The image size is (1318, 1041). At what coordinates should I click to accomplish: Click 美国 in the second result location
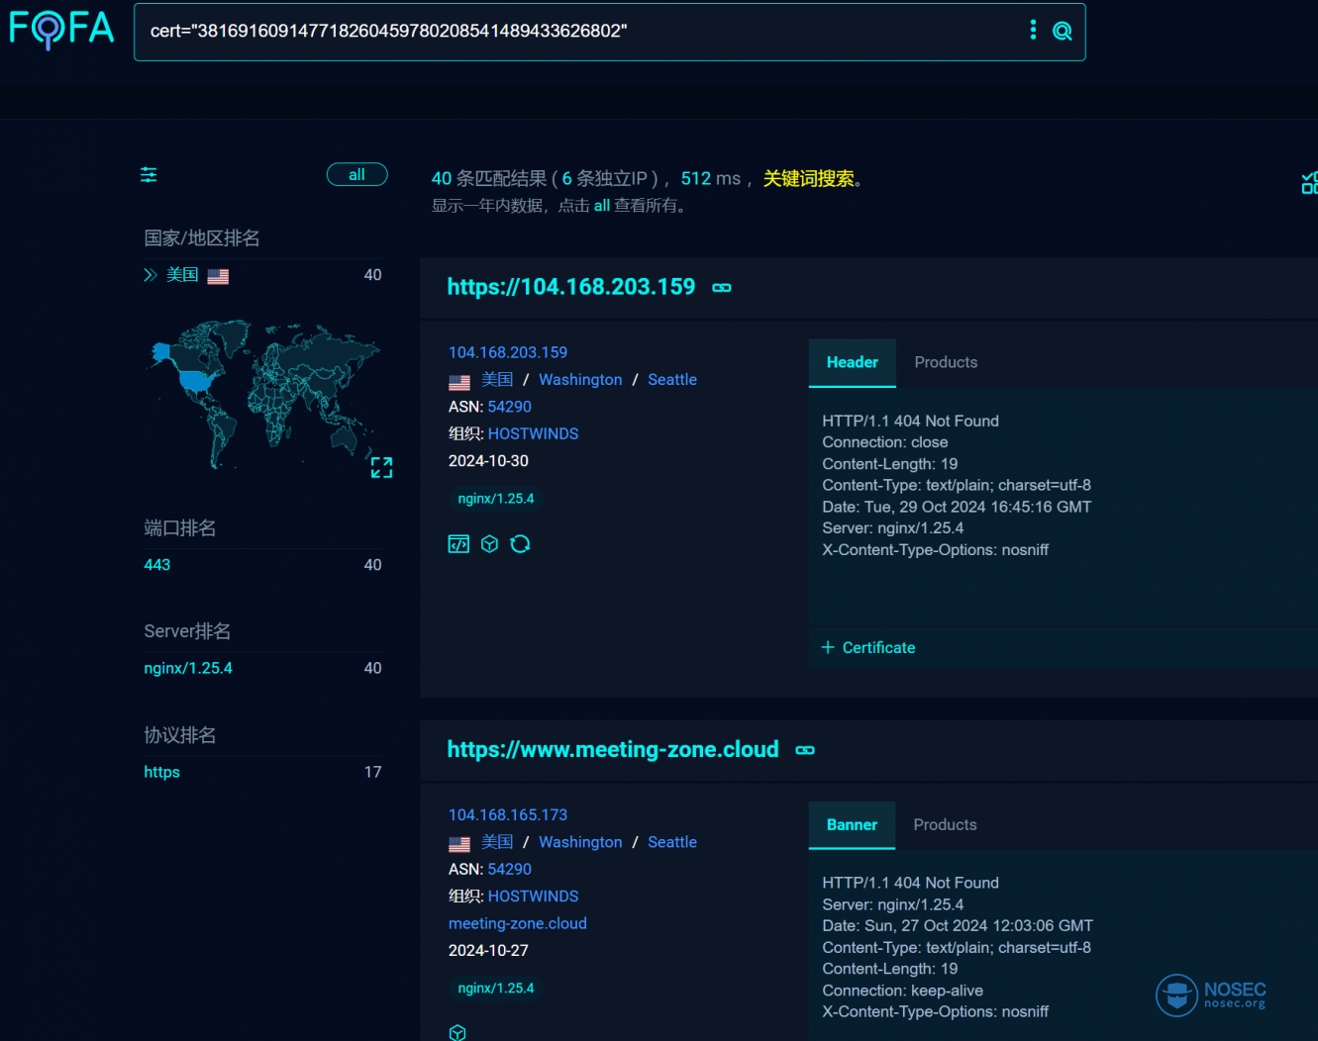(x=497, y=843)
